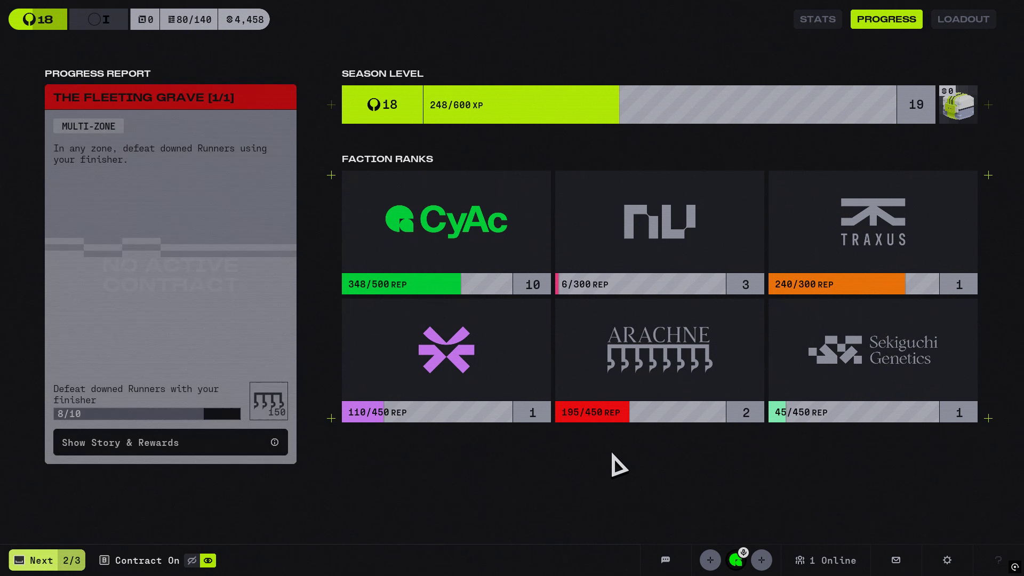Screen dimensions: 1024x576
Task: Switch to the STATS tab
Action: 818,19
